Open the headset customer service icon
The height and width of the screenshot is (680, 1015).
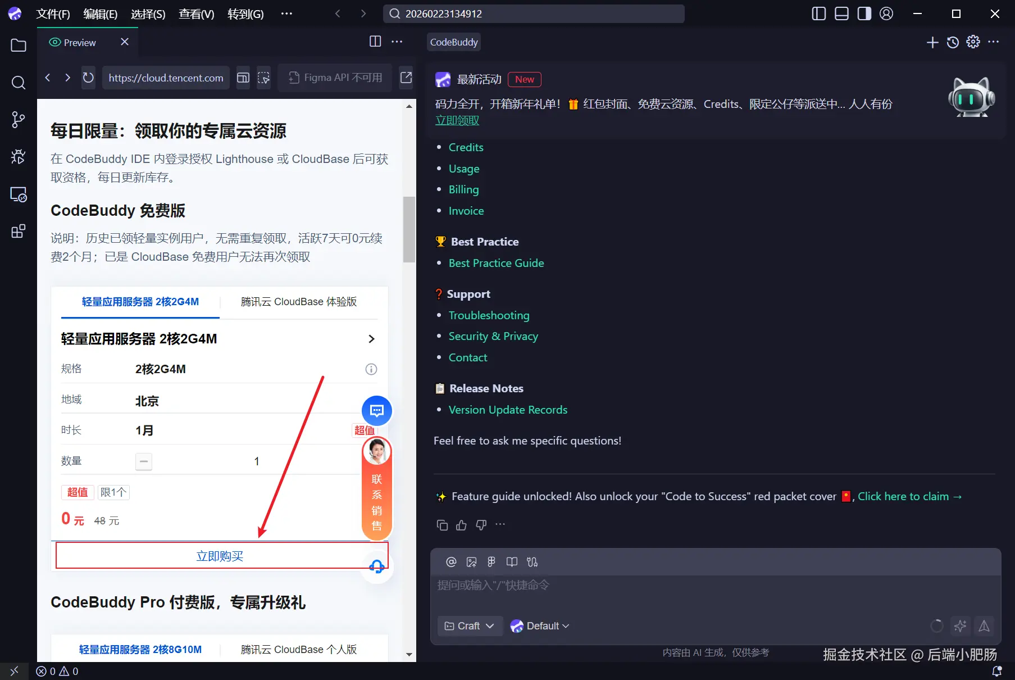point(377,566)
